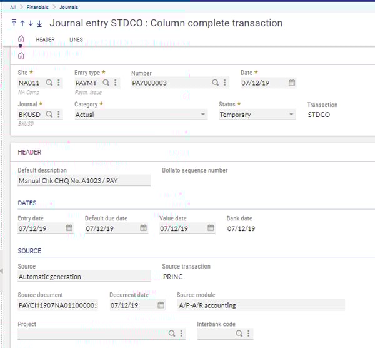Navigate to Journals breadcrumb link

coord(69,6)
